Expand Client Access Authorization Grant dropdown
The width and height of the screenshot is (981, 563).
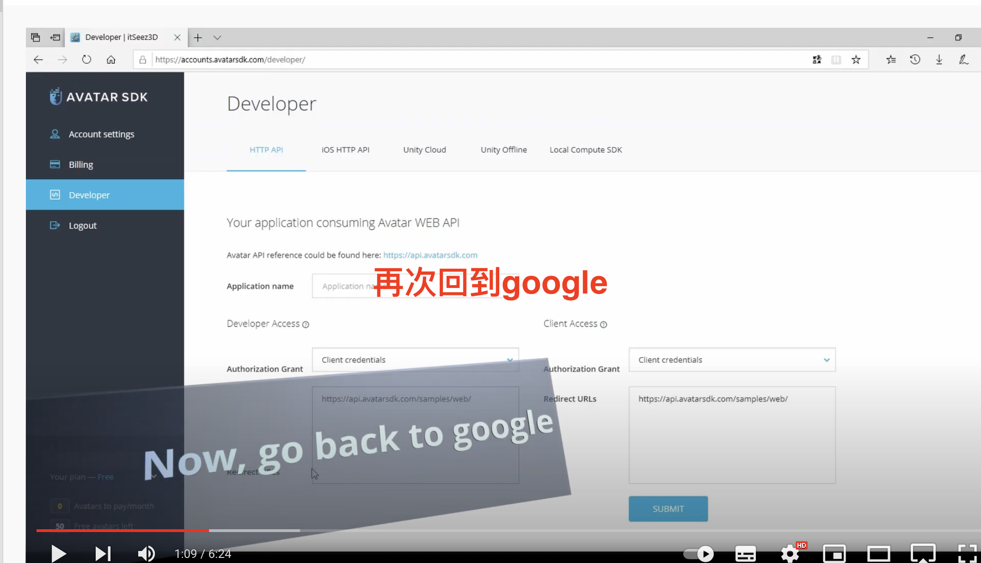pos(732,360)
